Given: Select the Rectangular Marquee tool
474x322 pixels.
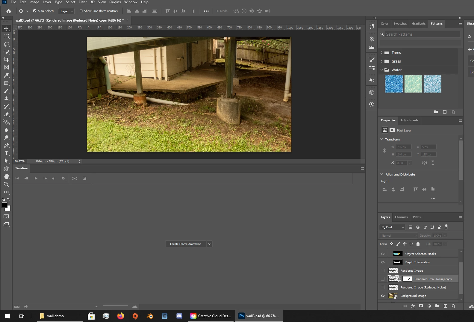Looking at the screenshot, I should pos(6,36).
